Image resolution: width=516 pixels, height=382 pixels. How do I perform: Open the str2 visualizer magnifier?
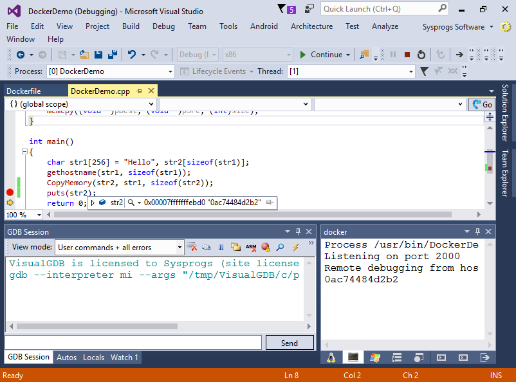[x=131, y=203]
